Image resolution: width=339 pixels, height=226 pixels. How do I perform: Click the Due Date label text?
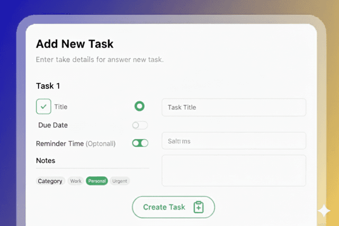tap(53, 125)
